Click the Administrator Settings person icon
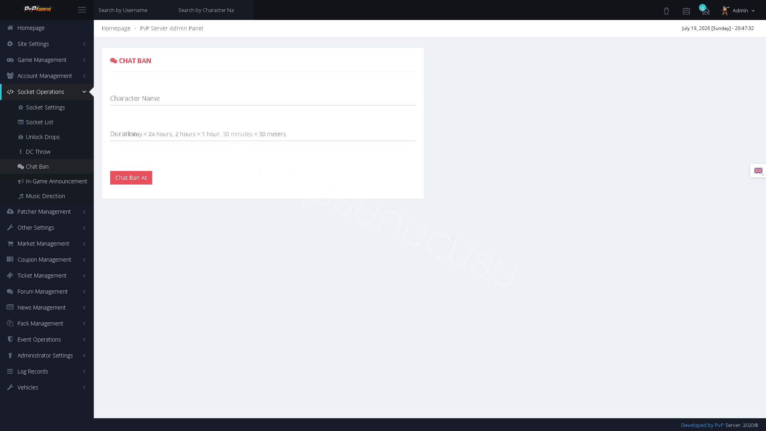766x431 pixels. click(10, 356)
